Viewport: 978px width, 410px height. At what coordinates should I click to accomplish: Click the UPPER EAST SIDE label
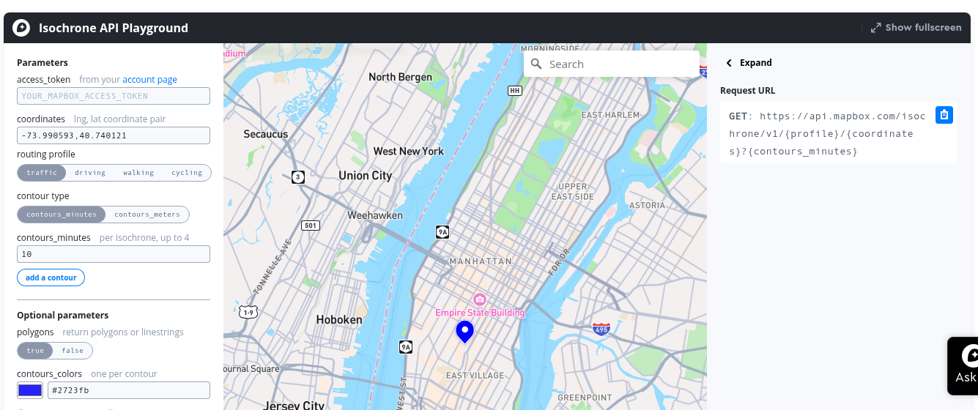[x=573, y=192]
